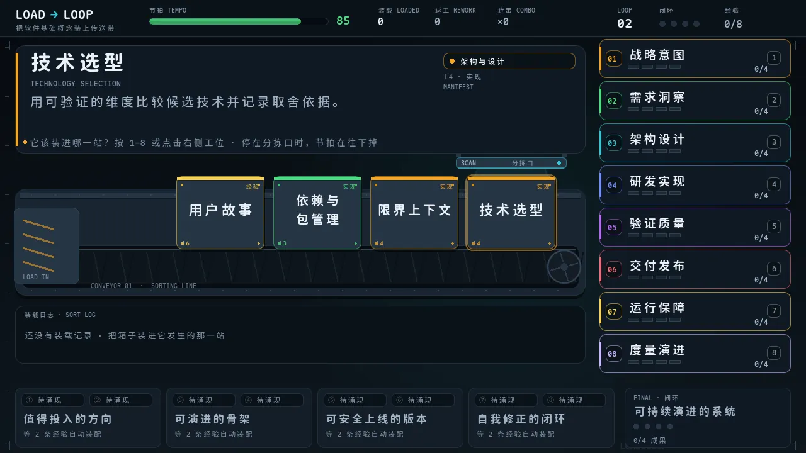The height and width of the screenshot is (453, 806).
Task: Click the SCAN 分拣口 indicator
Action: pos(511,163)
